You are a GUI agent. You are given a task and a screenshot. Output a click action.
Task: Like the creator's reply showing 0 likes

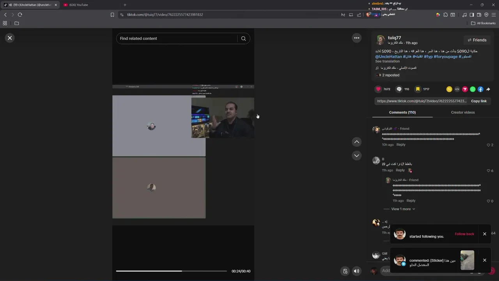tap(488, 201)
